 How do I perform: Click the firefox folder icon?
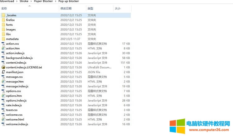[3, 20]
